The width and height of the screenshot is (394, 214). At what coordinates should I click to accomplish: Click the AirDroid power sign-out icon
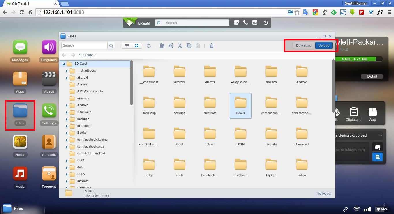click(x=266, y=23)
